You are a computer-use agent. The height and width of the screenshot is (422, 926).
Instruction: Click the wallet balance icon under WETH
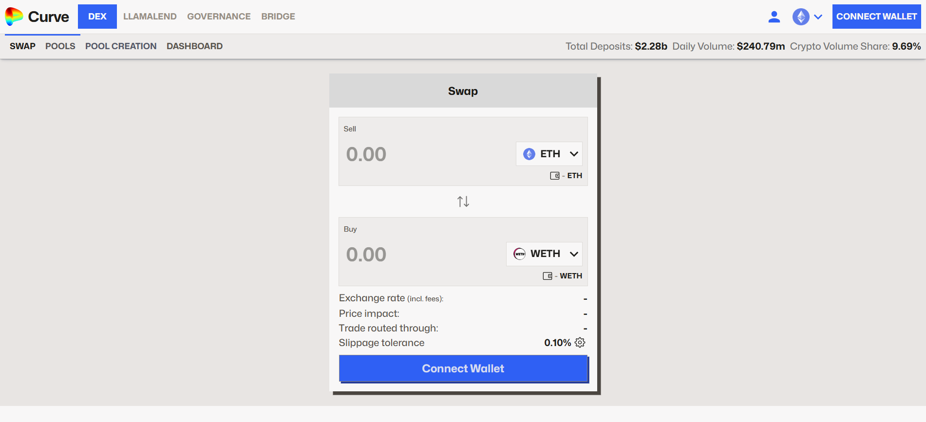[547, 276]
